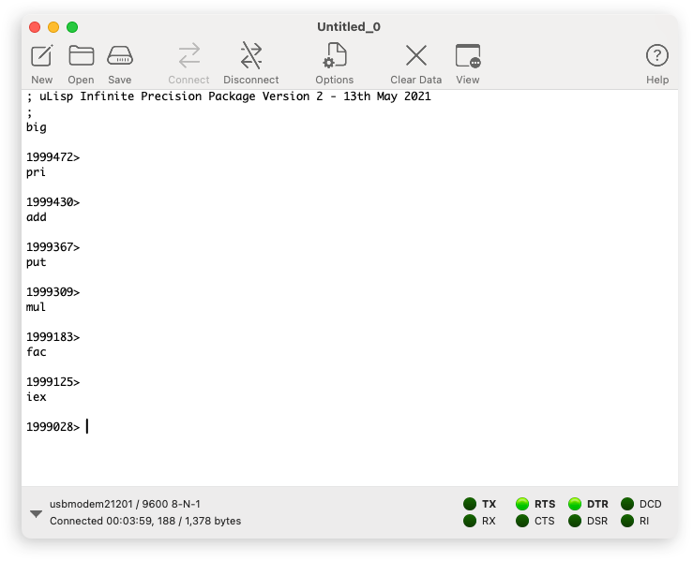Click the TX status LED
This screenshot has height=561, width=693.
point(470,504)
